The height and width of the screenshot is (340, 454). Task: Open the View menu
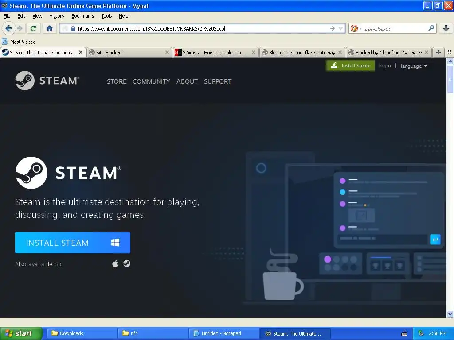pyautogui.click(x=37, y=16)
